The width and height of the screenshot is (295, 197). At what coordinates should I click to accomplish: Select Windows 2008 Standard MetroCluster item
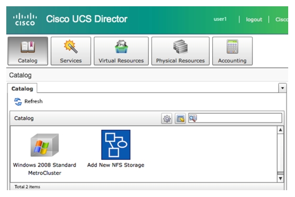45,154
